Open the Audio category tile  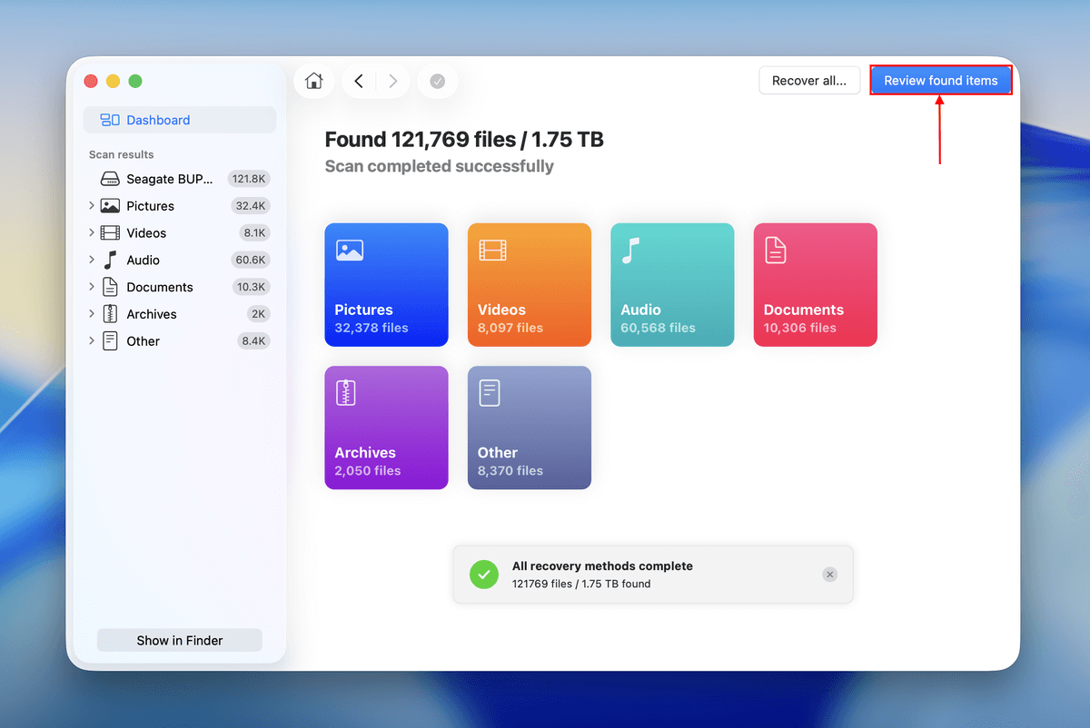(672, 284)
